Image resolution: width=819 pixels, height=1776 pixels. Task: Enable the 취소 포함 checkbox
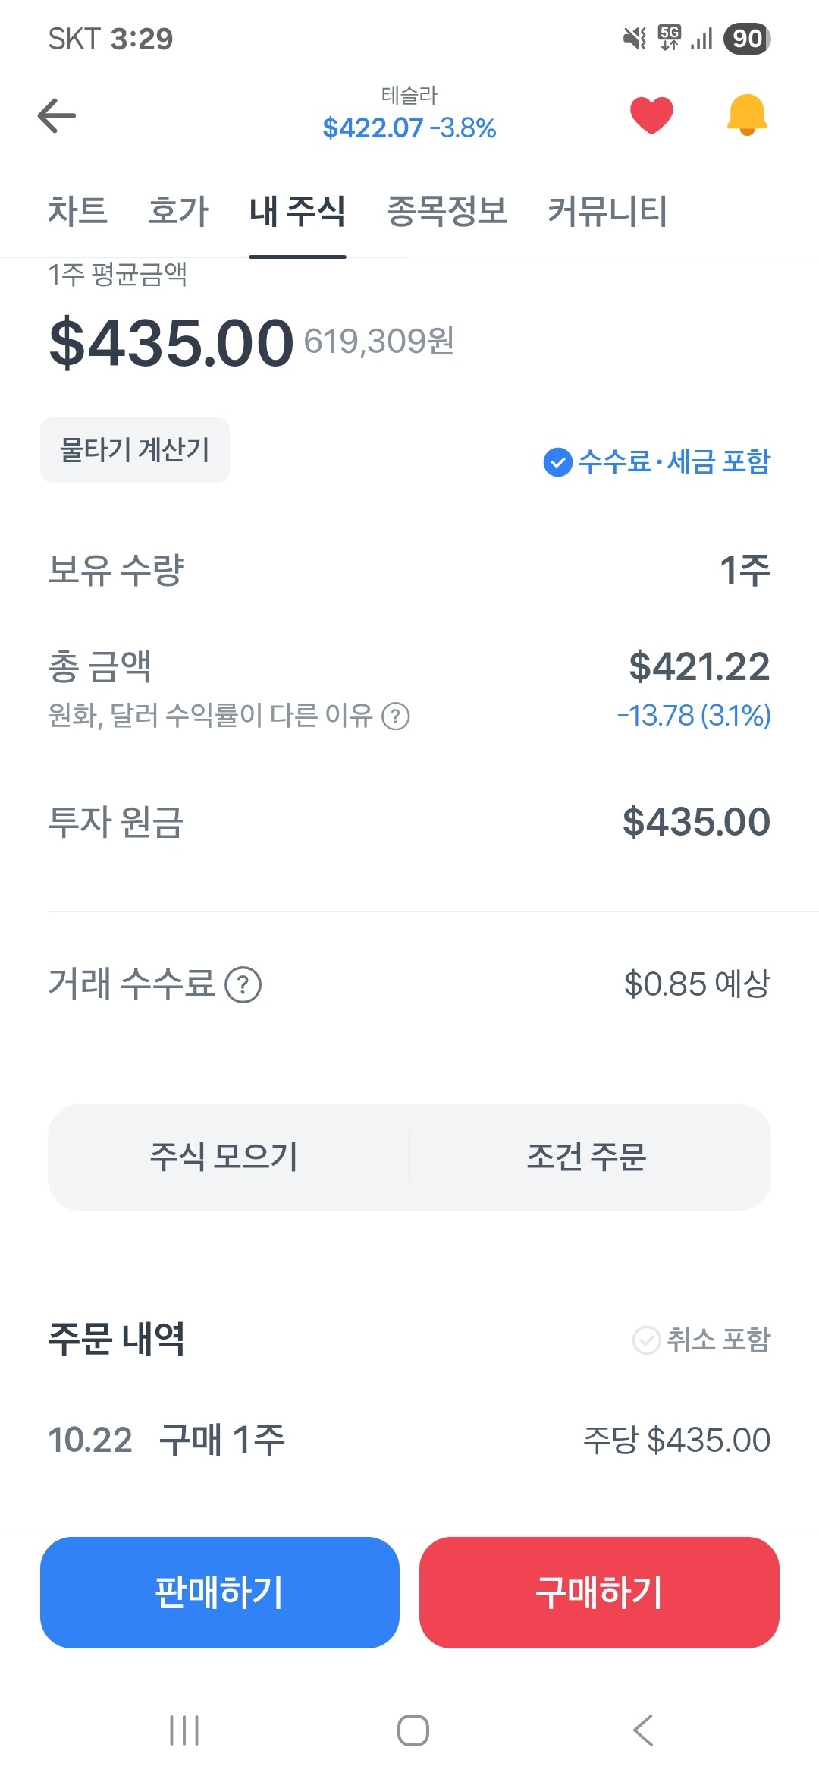[647, 1340]
